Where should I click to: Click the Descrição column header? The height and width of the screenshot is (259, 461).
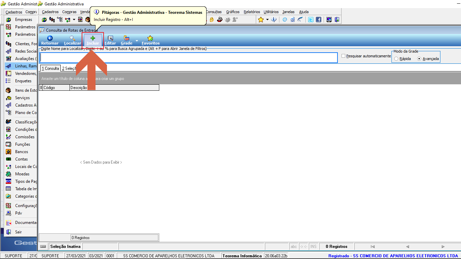click(x=114, y=88)
